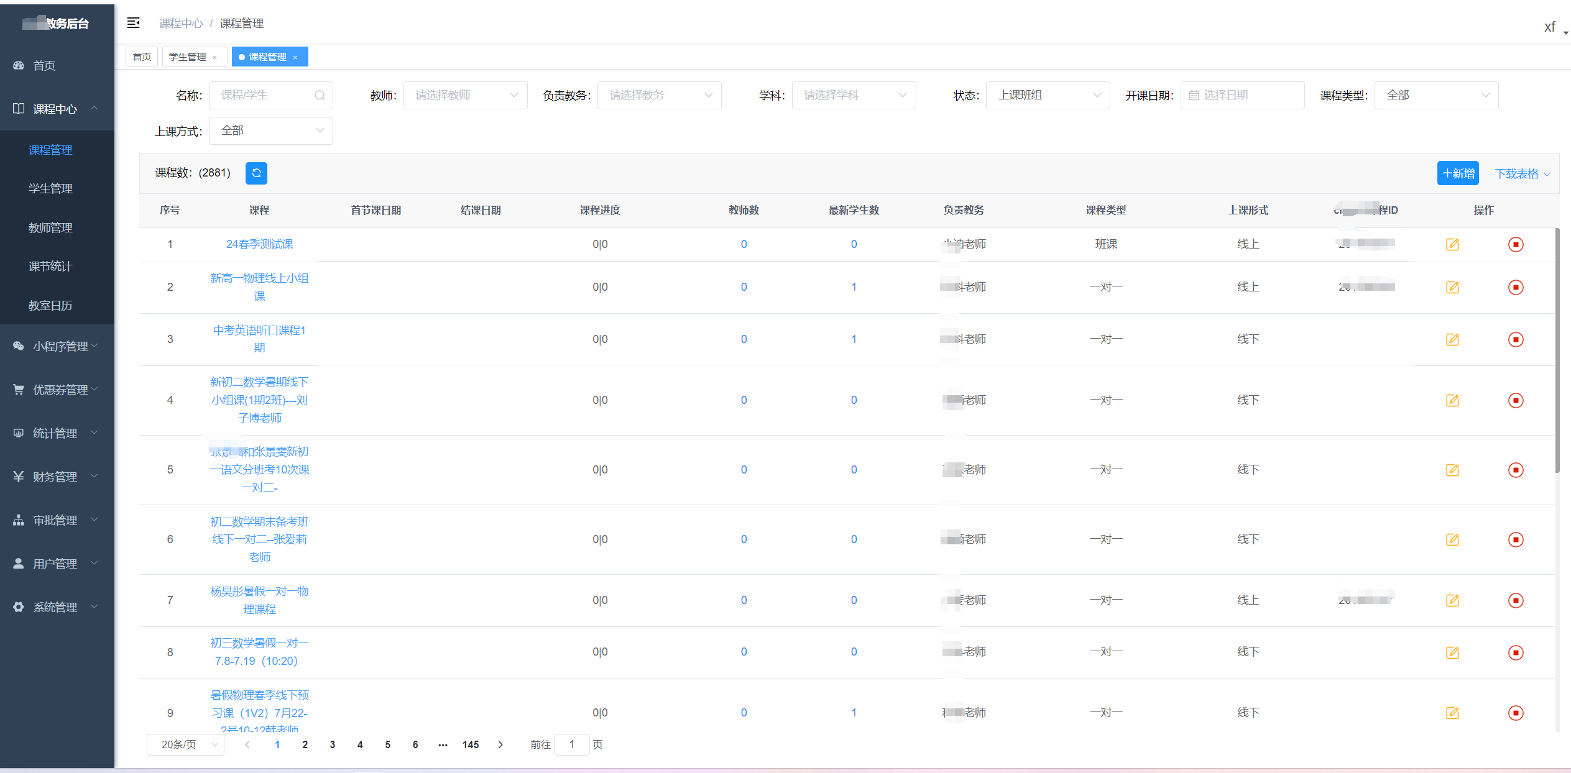Click the search icon in 名称 field
This screenshot has width=1571, height=773.
click(320, 95)
